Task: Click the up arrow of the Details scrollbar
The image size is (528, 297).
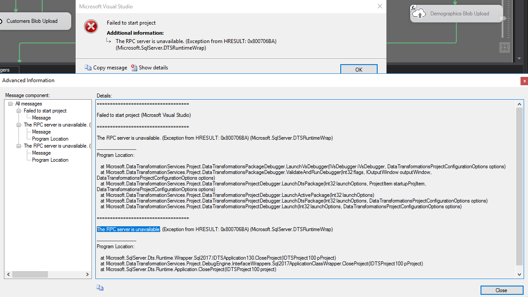Action: tap(520, 104)
